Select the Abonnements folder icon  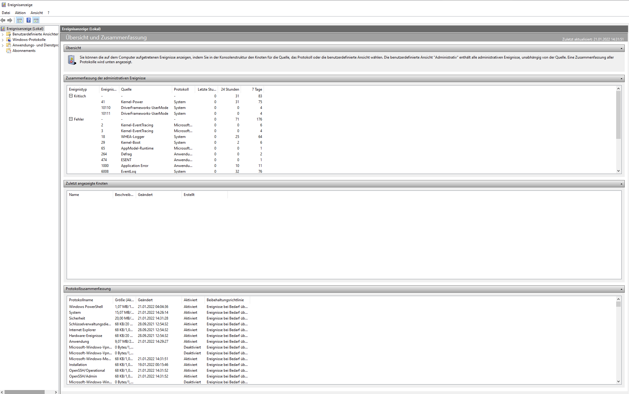pyautogui.click(x=9, y=51)
